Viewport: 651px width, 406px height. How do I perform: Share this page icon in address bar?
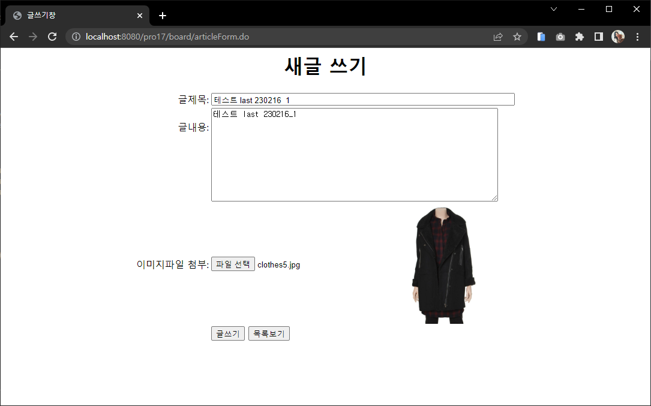pos(498,37)
